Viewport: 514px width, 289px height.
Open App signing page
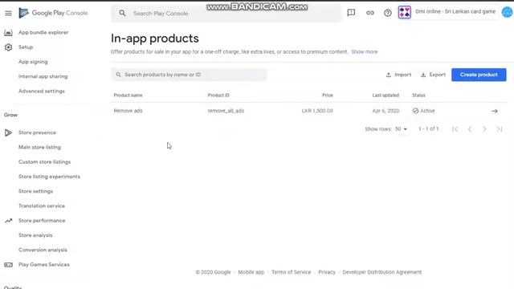coord(33,62)
